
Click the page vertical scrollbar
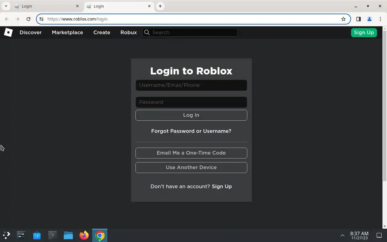pyautogui.click(x=385, y=106)
